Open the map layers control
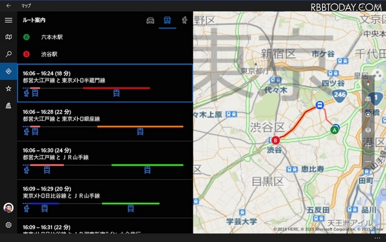 (x=368, y=130)
